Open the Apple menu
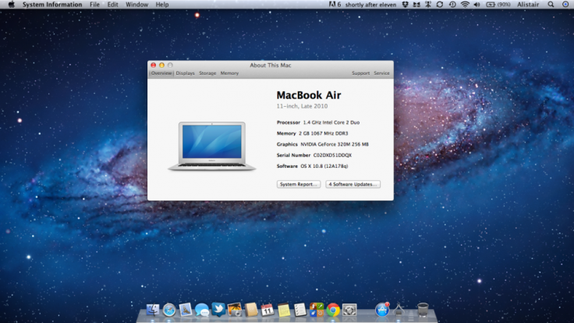574x323 pixels. 12,5
